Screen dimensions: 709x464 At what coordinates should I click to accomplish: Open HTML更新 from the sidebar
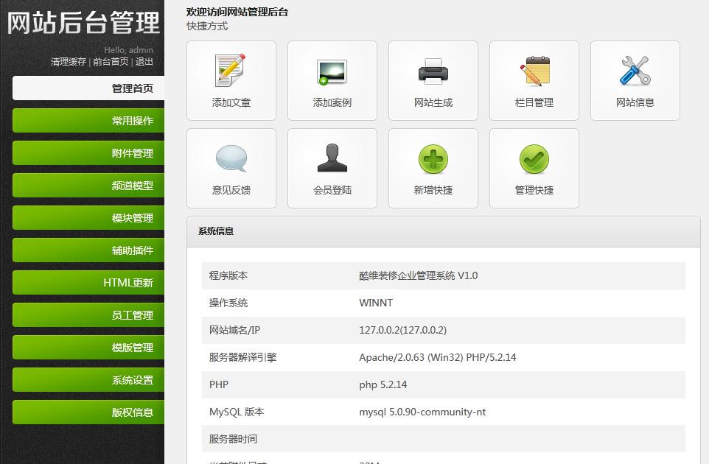click(x=88, y=282)
